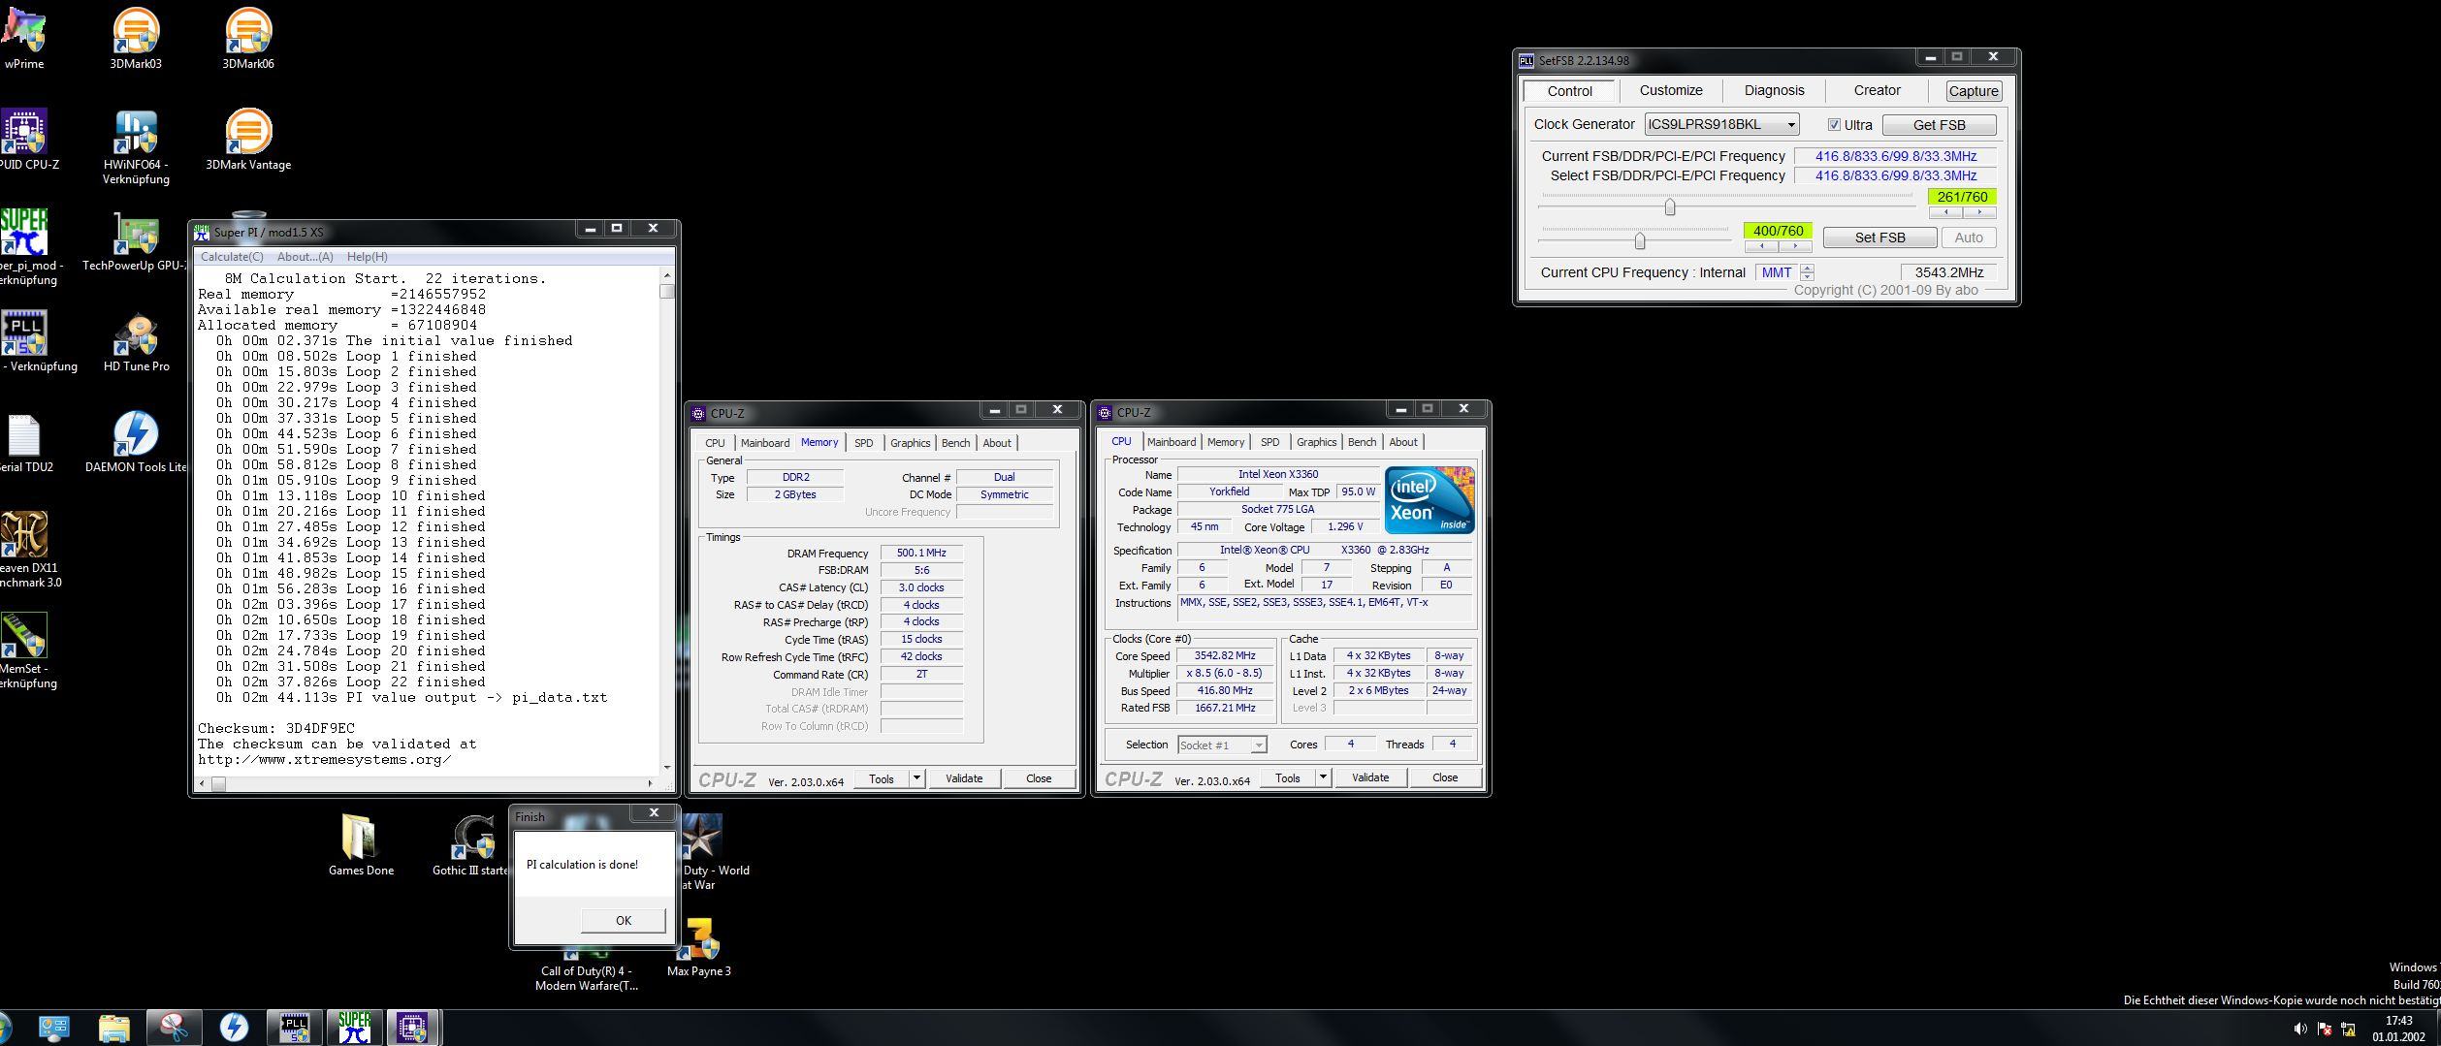Click the Super PI taskbar button
The height and width of the screenshot is (1046, 2441).
tap(354, 1028)
